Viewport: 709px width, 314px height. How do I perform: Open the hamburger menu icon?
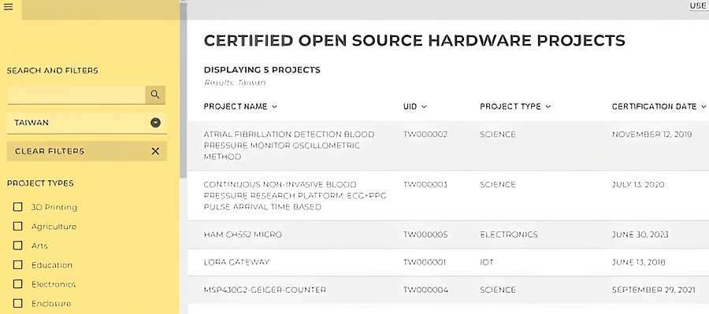click(x=8, y=7)
